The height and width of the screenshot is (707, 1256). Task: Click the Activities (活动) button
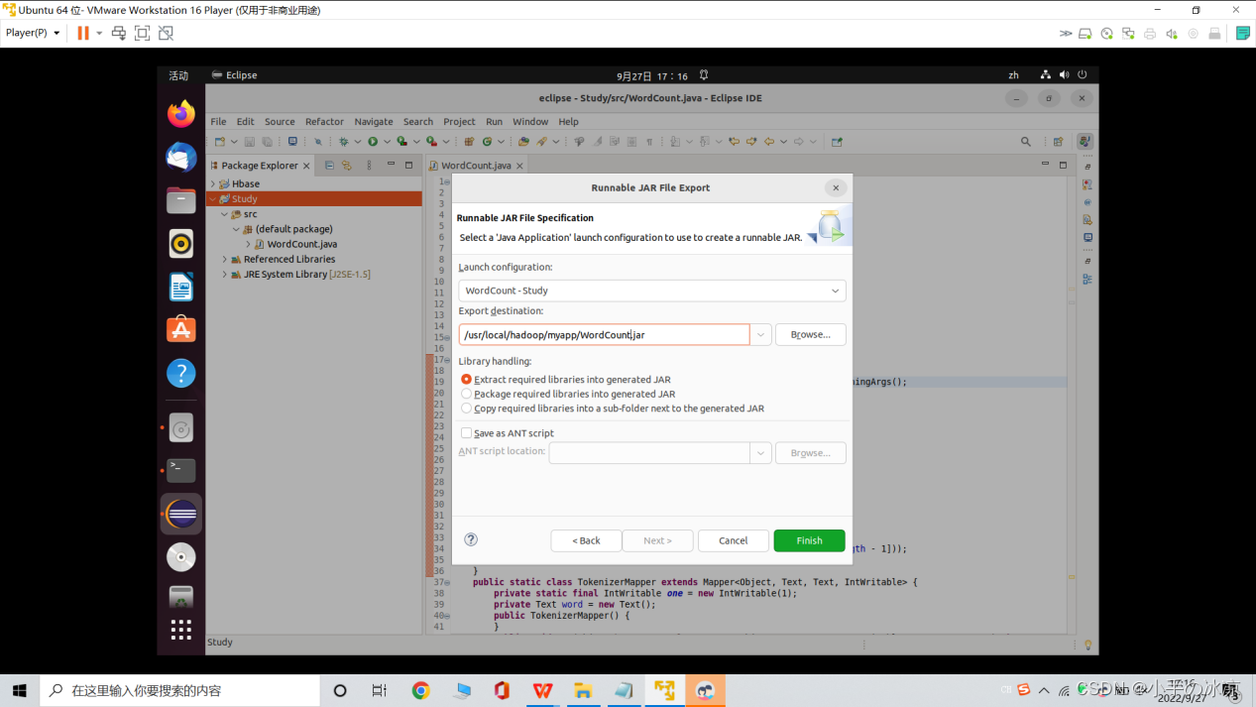[x=178, y=75]
